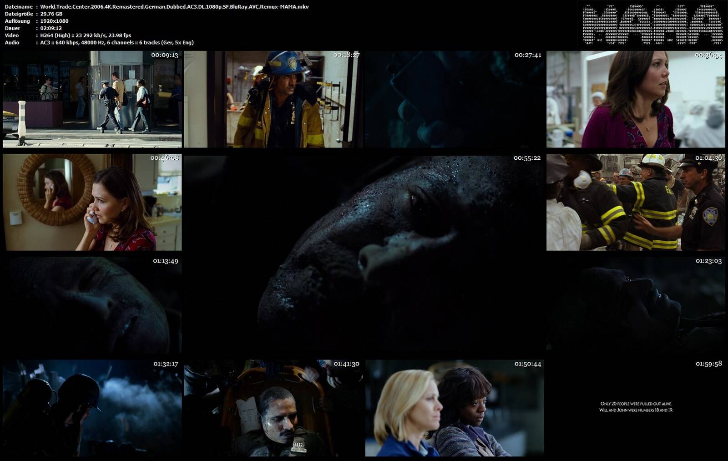This screenshot has width=728, height=461.
Task: Open the firefighter thumbnail at 00:18:27
Action: pyautogui.click(x=273, y=99)
